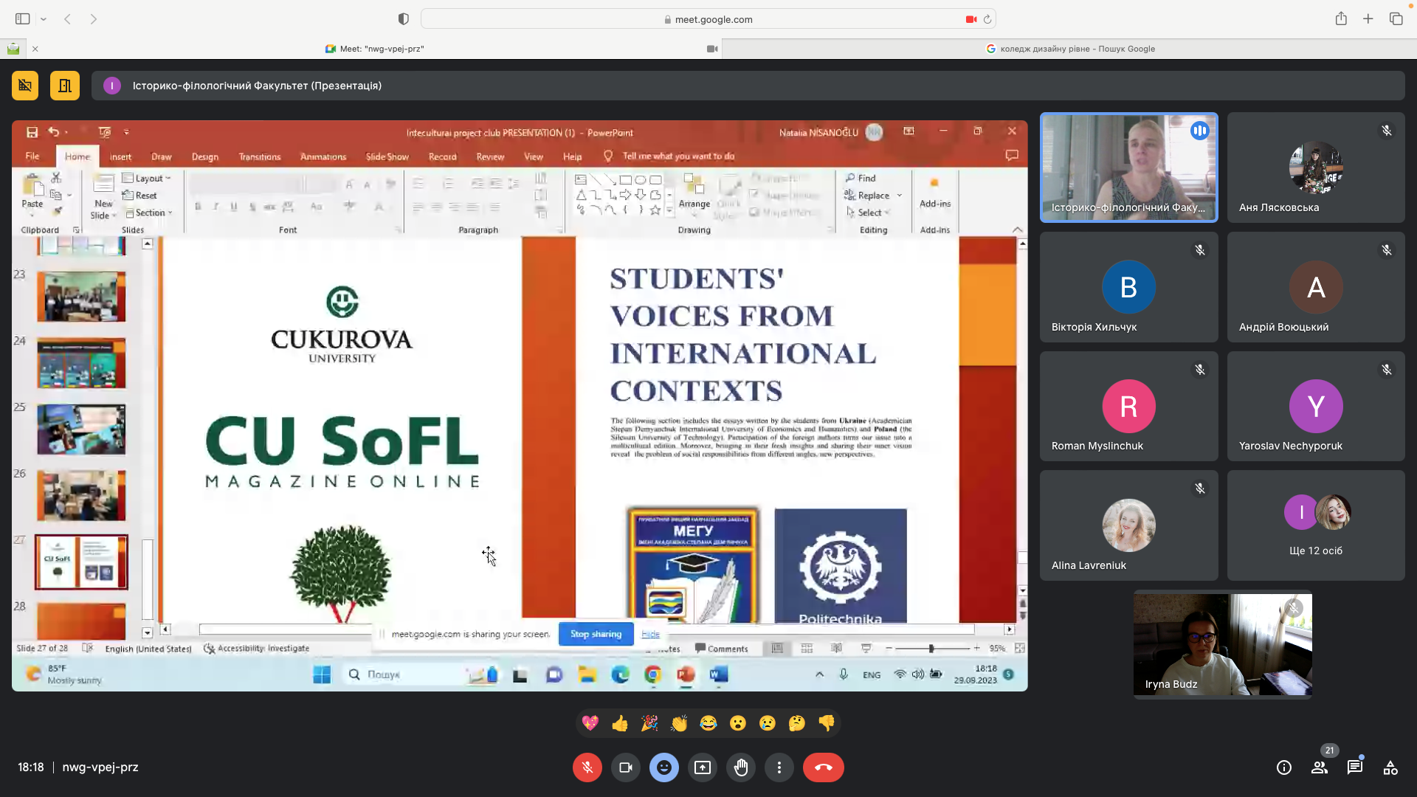Click the Windows Start button in shared taskbar
The width and height of the screenshot is (1417, 797).
322,674
